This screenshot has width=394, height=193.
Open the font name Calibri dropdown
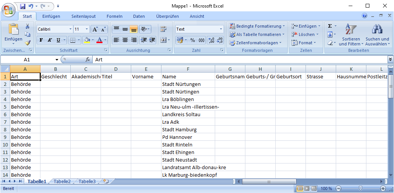[x=70, y=29]
